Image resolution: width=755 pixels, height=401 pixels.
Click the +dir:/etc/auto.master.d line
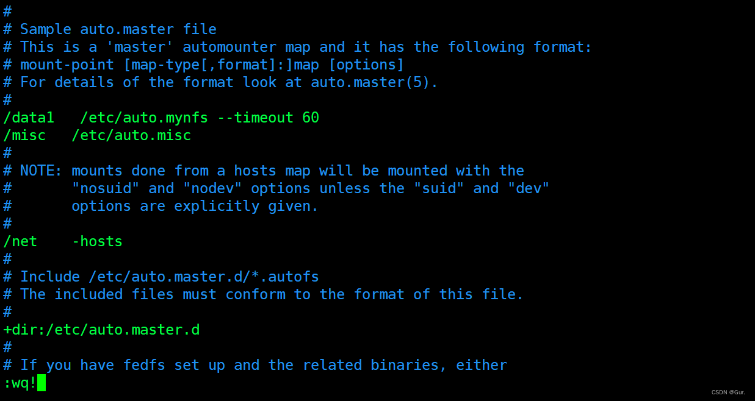coord(101,330)
